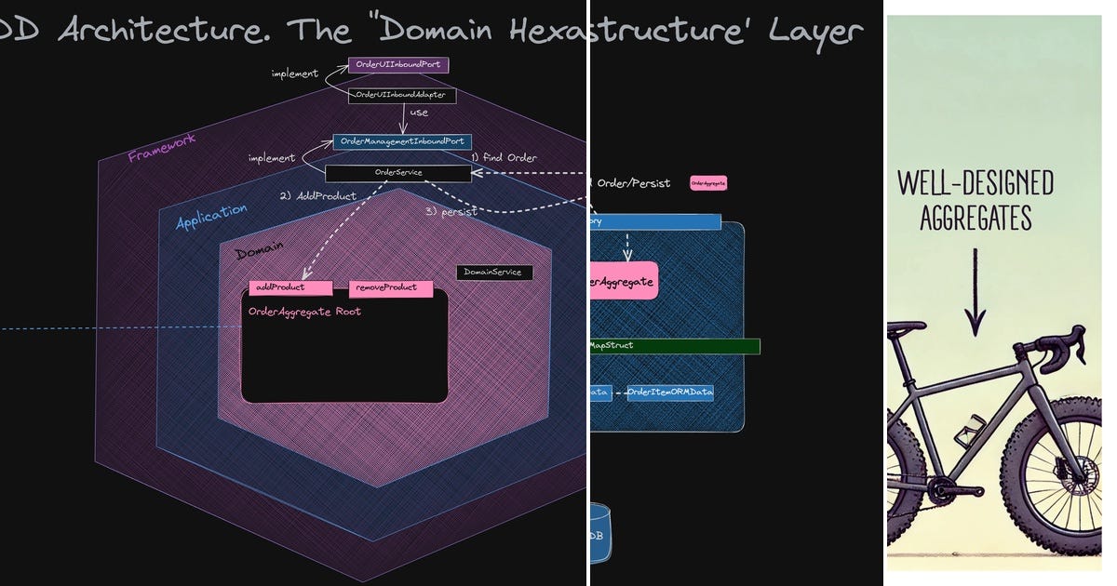
Task: Click the "1) find Order" step text
Action: point(504,157)
